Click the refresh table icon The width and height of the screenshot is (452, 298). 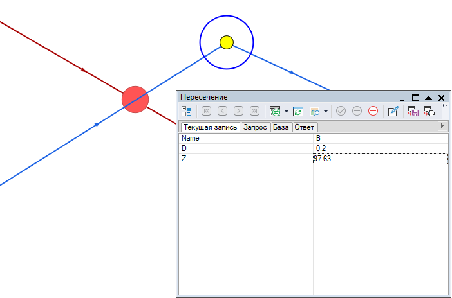pyautogui.click(x=297, y=111)
